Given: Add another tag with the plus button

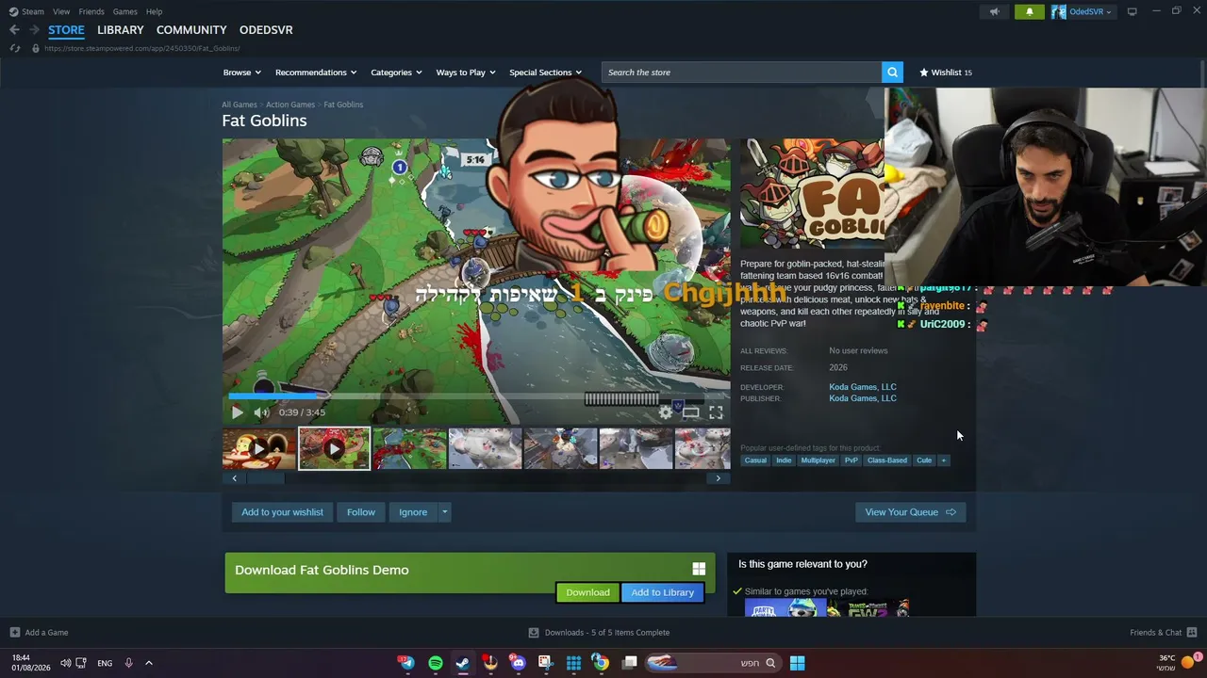Looking at the screenshot, I should point(943,460).
